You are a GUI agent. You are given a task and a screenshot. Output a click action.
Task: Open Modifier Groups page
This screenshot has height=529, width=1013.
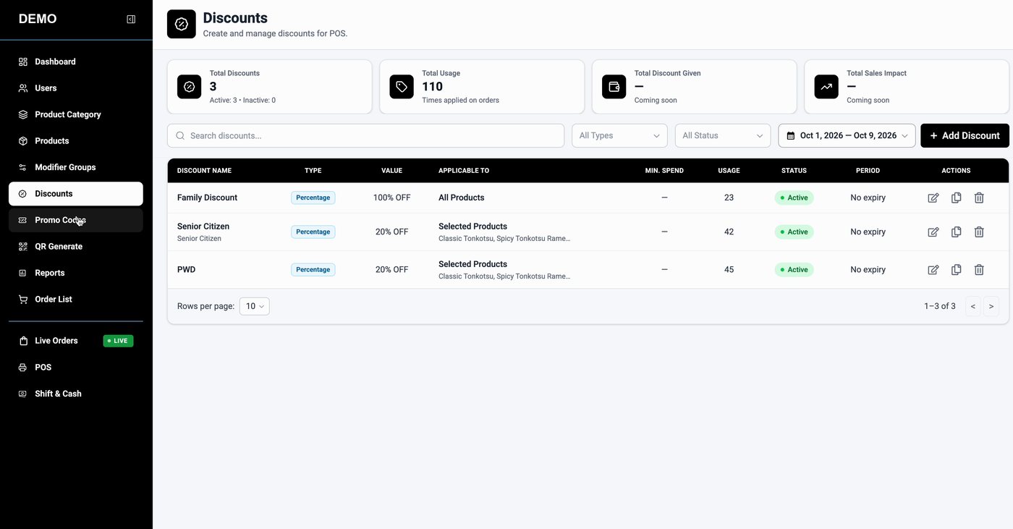[76, 167]
